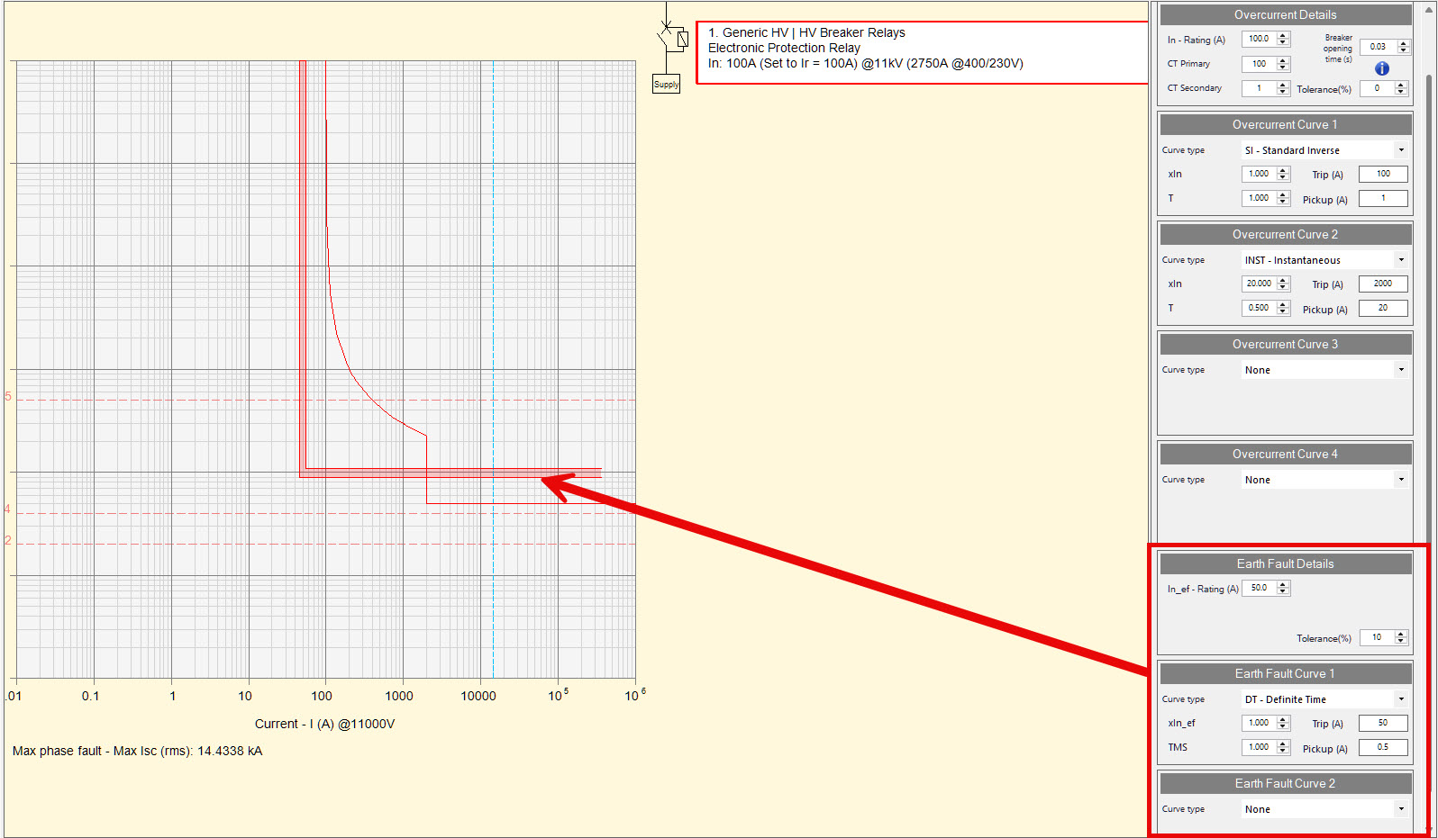Click the Earth Fault Tolerance(%) field
Image resolution: width=1438 pixels, height=838 pixels.
tap(1377, 637)
